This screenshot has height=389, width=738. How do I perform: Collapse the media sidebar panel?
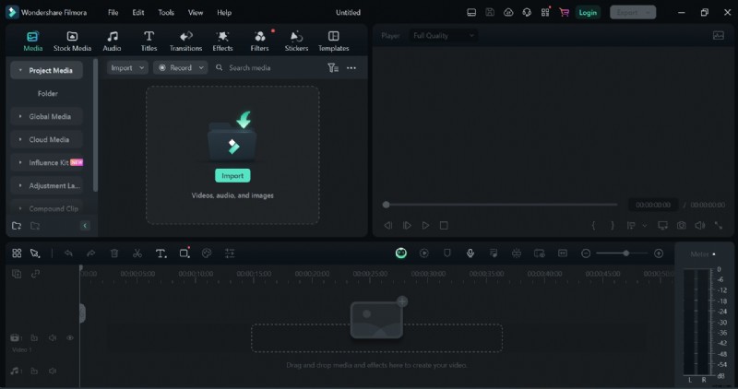coord(85,226)
